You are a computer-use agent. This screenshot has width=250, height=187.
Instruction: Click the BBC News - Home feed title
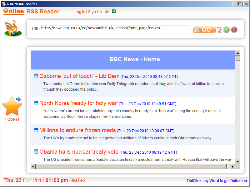pos(135,59)
